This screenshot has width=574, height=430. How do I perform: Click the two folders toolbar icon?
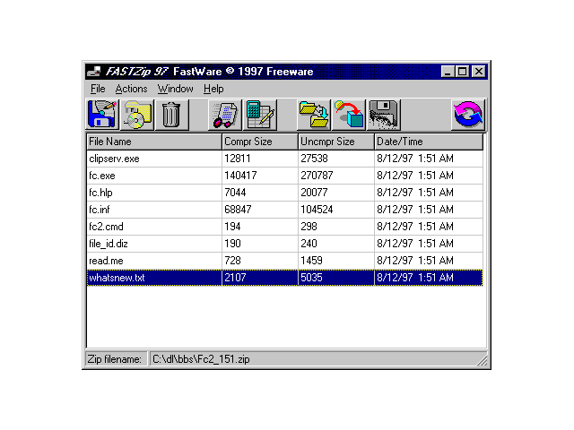click(x=315, y=115)
